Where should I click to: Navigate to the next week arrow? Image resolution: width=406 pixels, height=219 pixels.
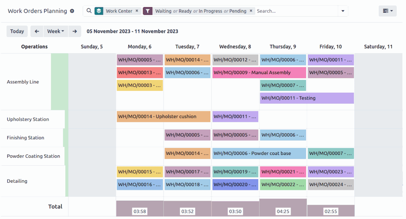pyautogui.click(x=75, y=31)
